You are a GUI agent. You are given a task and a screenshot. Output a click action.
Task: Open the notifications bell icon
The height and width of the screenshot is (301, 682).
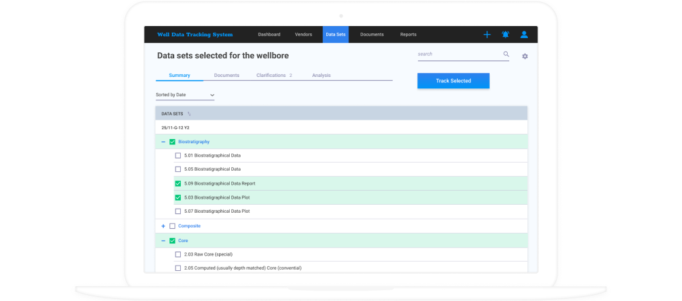coord(505,35)
